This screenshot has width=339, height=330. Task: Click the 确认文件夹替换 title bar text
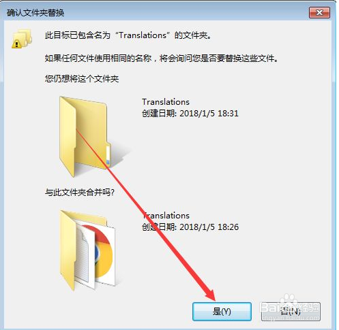pos(35,12)
